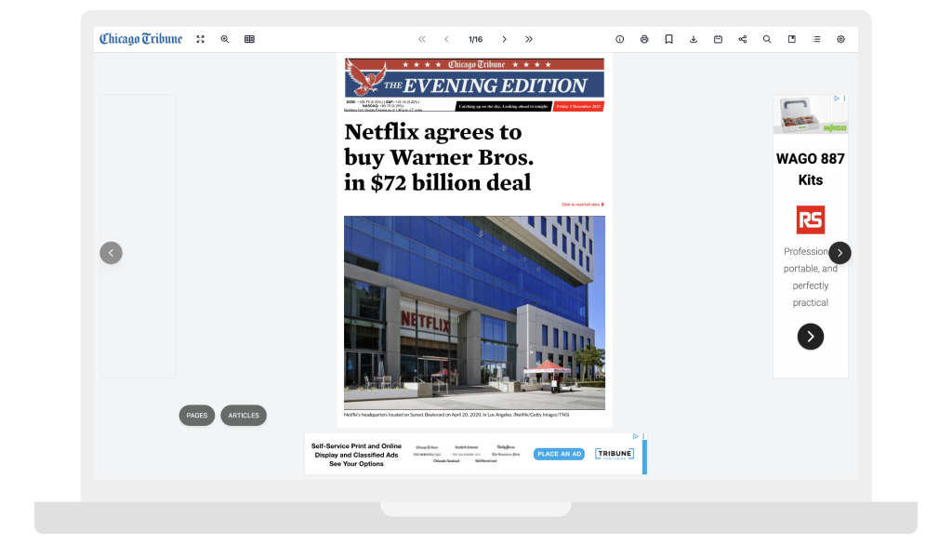
Task: Bookmark this page with bookmark icon
Action: [669, 39]
